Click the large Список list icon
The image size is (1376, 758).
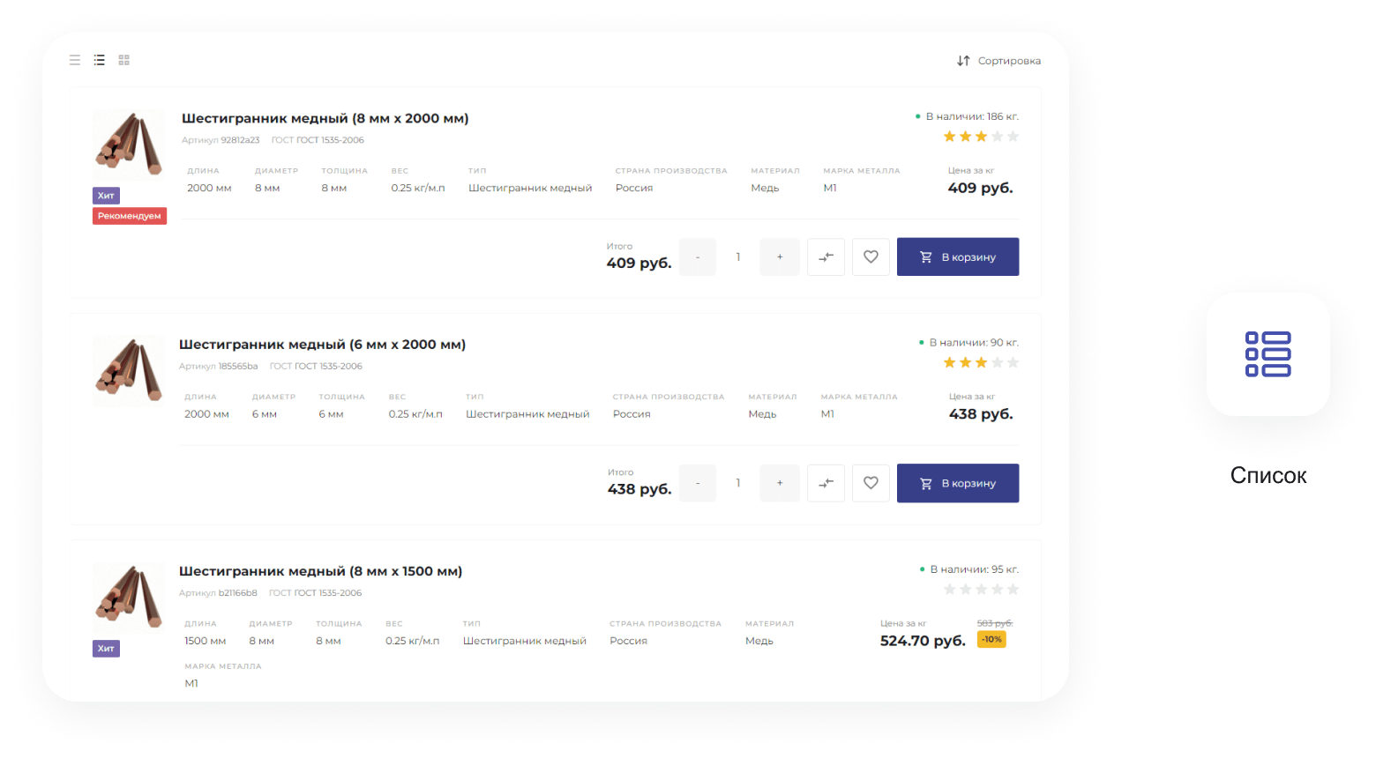pyautogui.click(x=1268, y=354)
